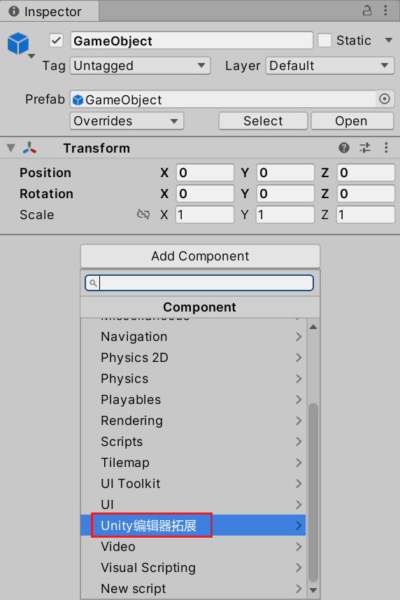Click the prefab Open button
The height and width of the screenshot is (600, 400).
pos(352,121)
